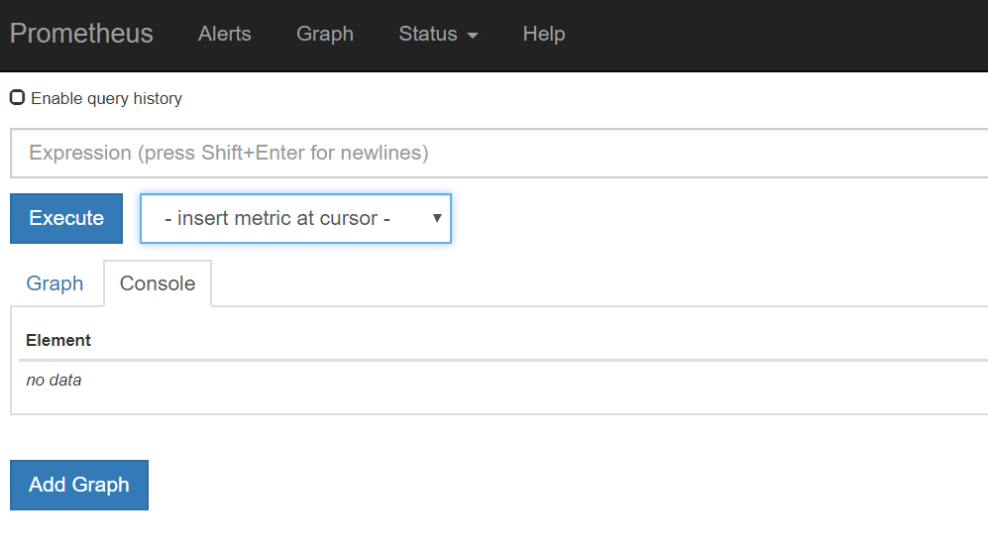The width and height of the screenshot is (988, 556).
Task: Open the 'insert metric at cursor' combo box
Action: coord(295,218)
